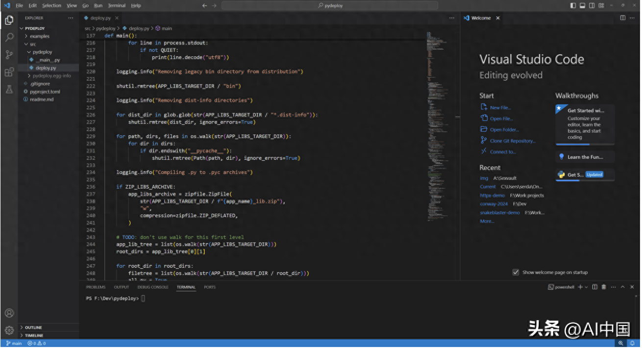Maximize the panel with the up chevron
642x348 pixels.
[x=623, y=287]
